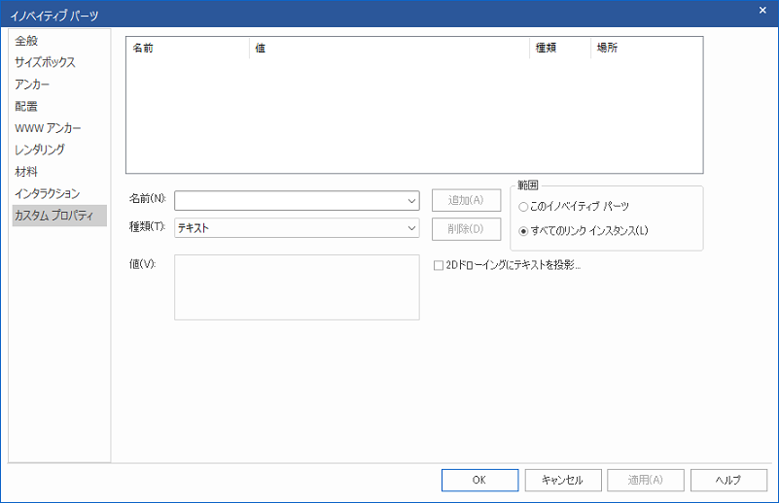Image resolution: width=779 pixels, height=503 pixels.
Task: Click the 値 text area
Action: click(x=297, y=287)
